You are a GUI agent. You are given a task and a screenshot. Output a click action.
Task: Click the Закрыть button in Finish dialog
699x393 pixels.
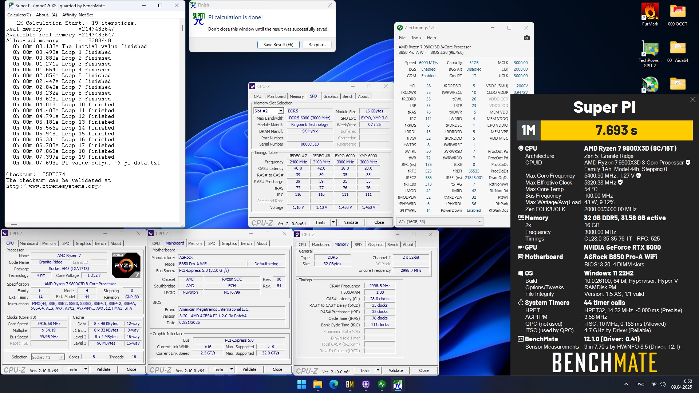(x=317, y=45)
